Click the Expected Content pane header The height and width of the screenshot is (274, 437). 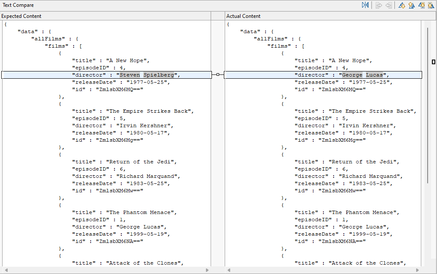21,16
